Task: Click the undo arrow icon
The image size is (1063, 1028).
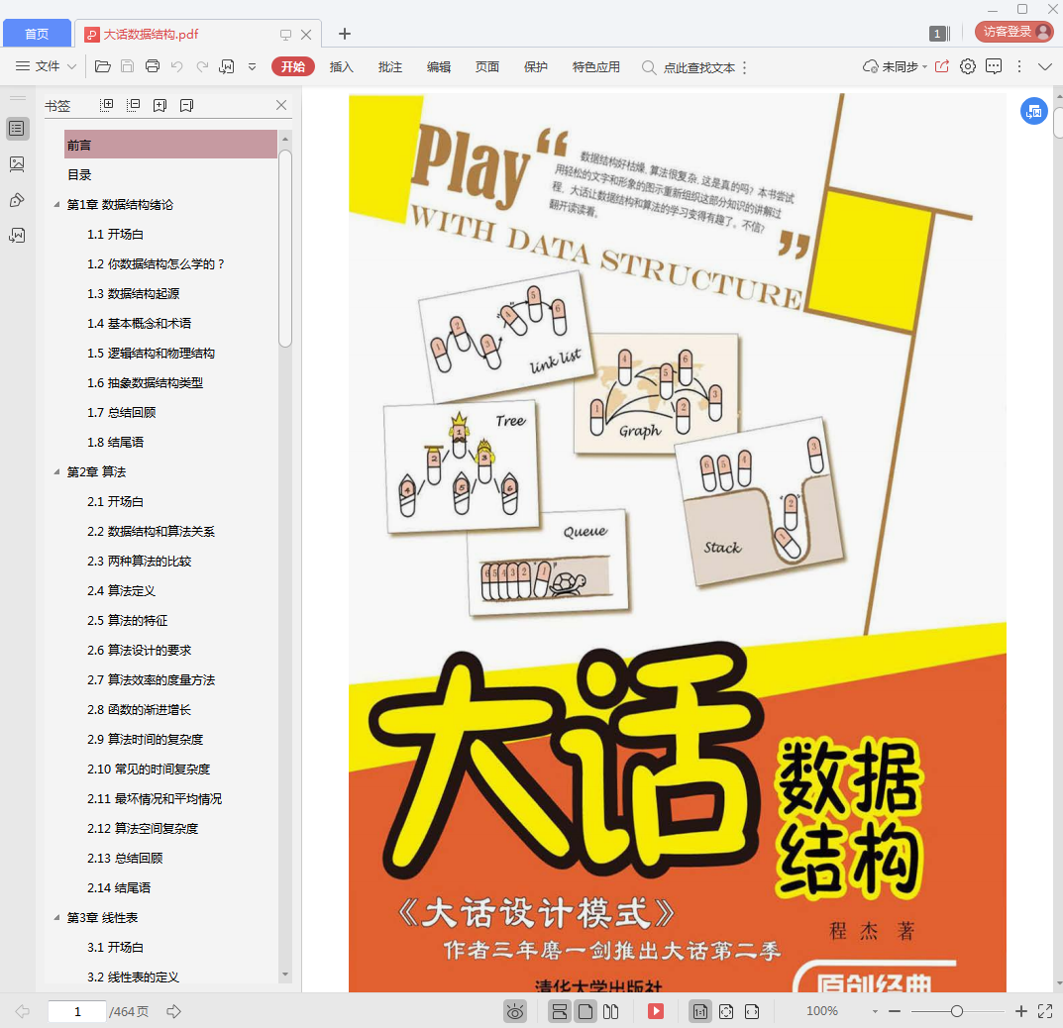Action: 177,66
